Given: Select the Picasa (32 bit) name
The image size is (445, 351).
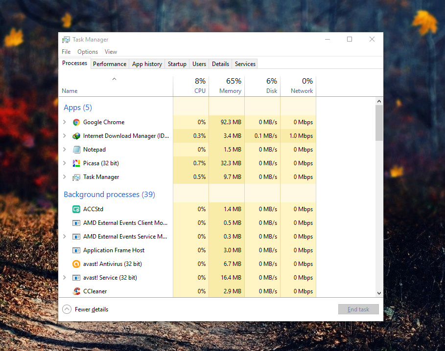Looking at the screenshot, I should 101,163.
